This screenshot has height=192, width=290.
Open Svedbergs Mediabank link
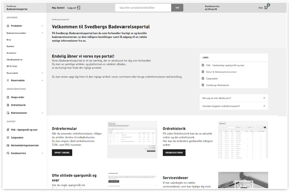coord(217,85)
